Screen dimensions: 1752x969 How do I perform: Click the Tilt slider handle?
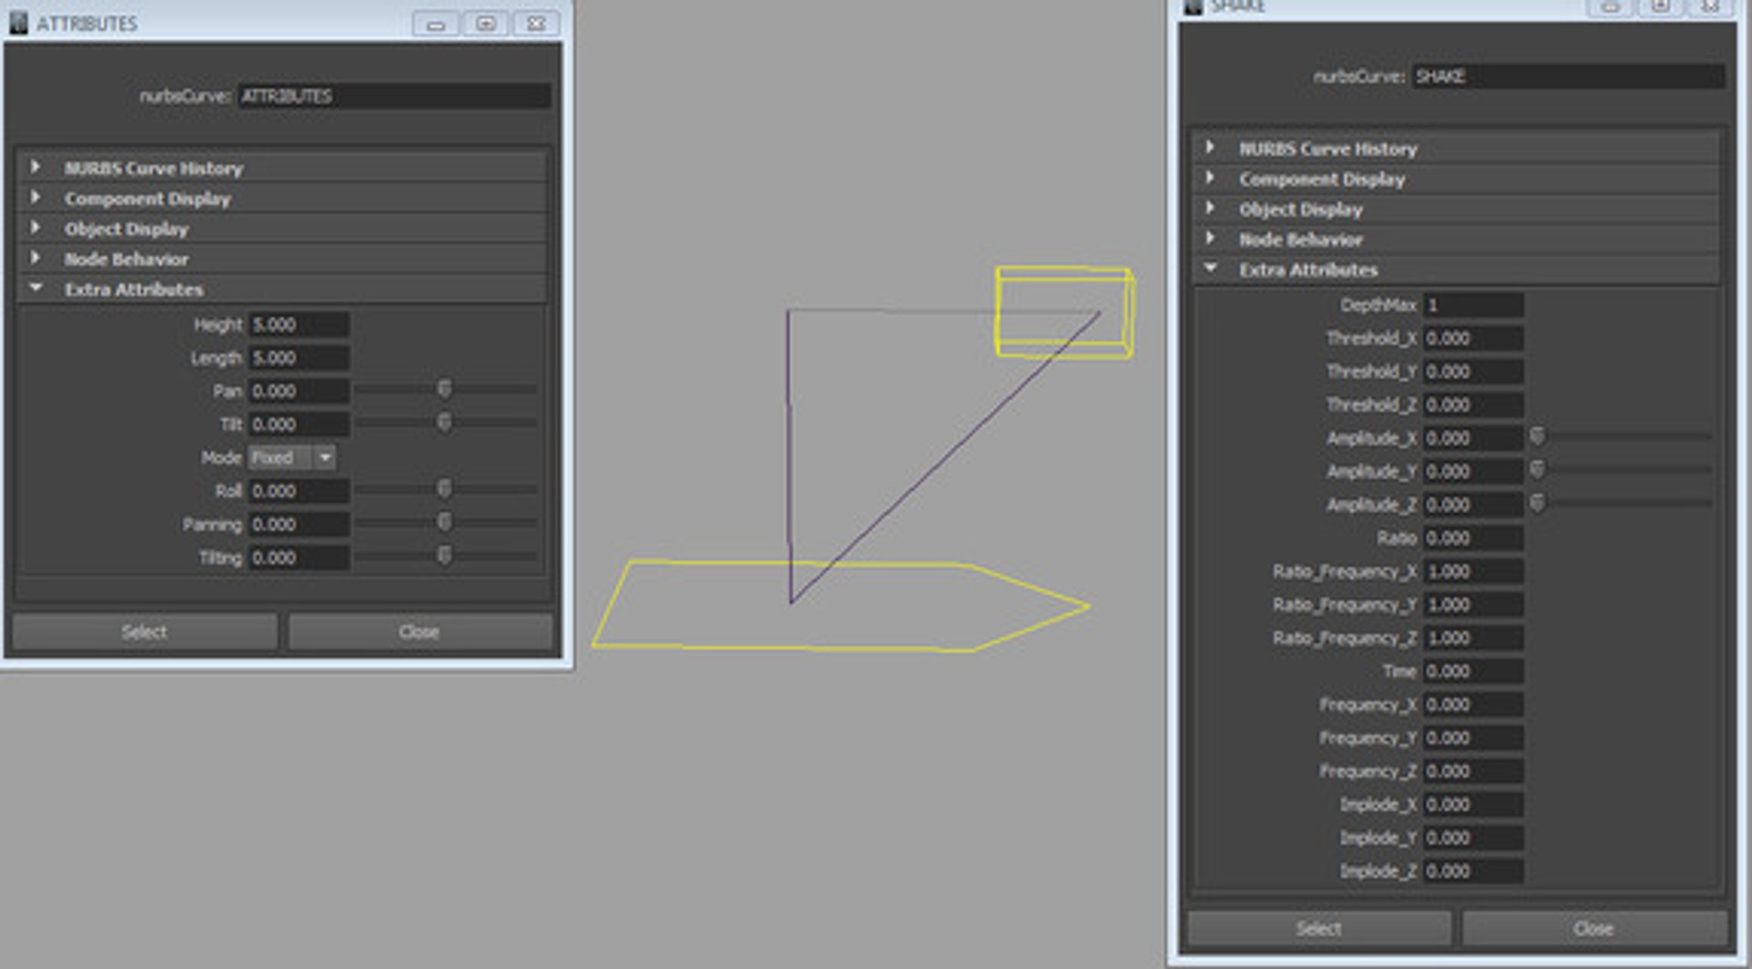[x=444, y=422]
